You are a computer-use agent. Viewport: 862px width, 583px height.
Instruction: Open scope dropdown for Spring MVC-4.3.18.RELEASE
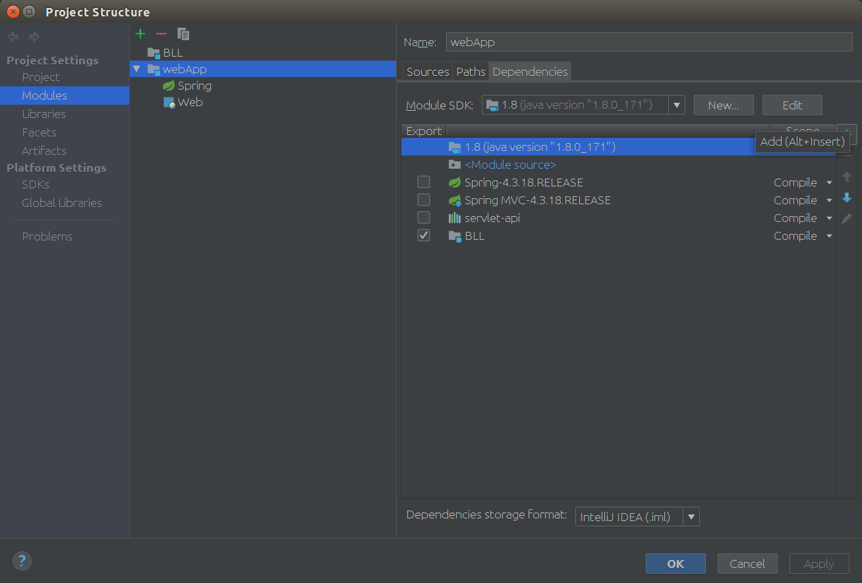pyautogui.click(x=829, y=201)
